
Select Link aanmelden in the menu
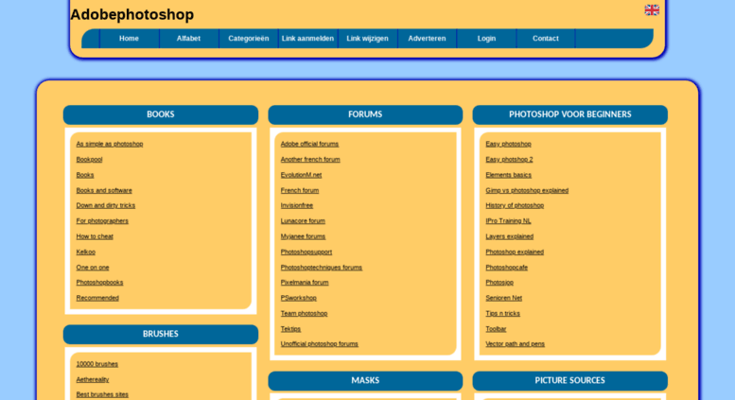(x=308, y=39)
